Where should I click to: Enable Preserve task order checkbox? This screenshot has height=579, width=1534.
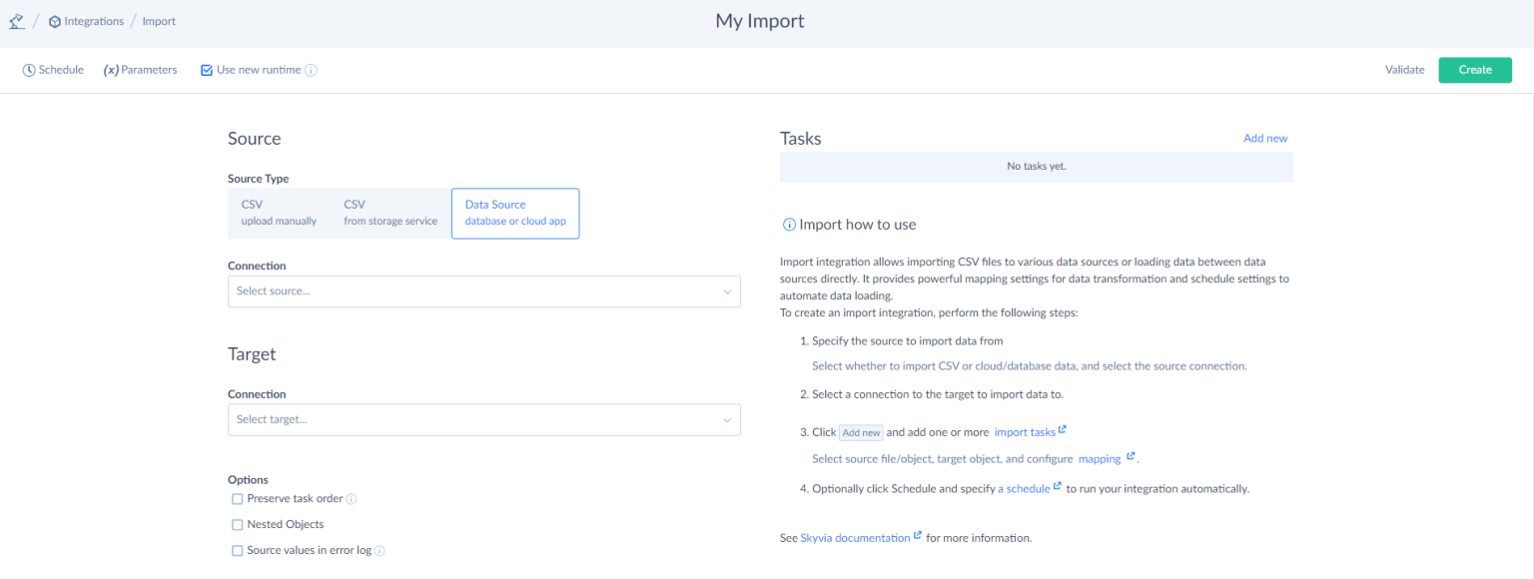[x=238, y=499]
